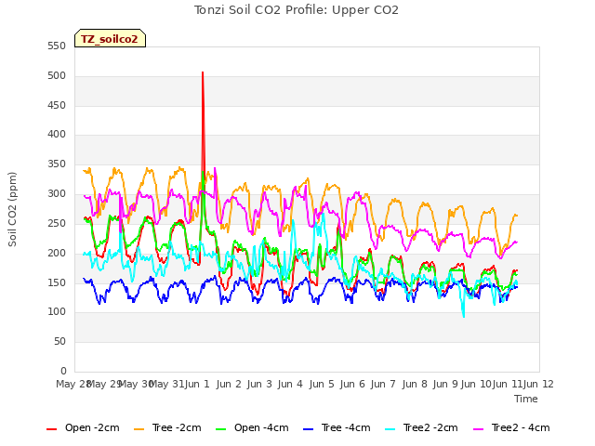Image resolution: width=595 pixels, height=446 pixels.
Task: Click the 300 y-axis tick value
Action: point(57,194)
